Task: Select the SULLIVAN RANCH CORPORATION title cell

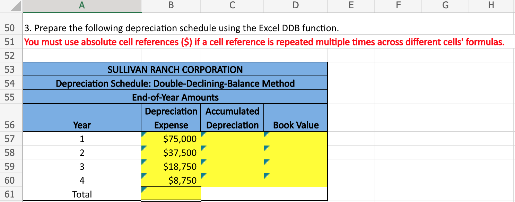Action: (x=175, y=69)
